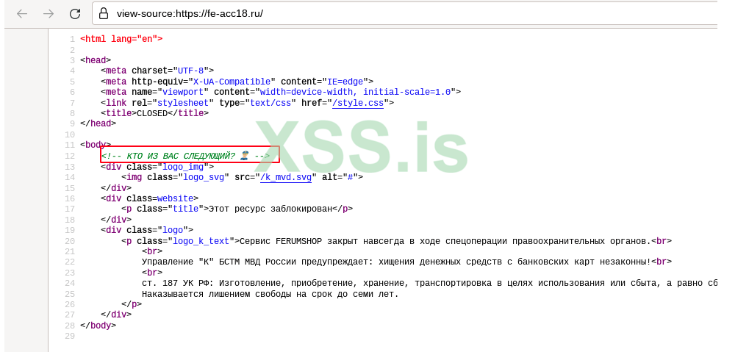749x352 pixels.
Task: Open the /k_mvd.svg image link
Action: (286, 177)
